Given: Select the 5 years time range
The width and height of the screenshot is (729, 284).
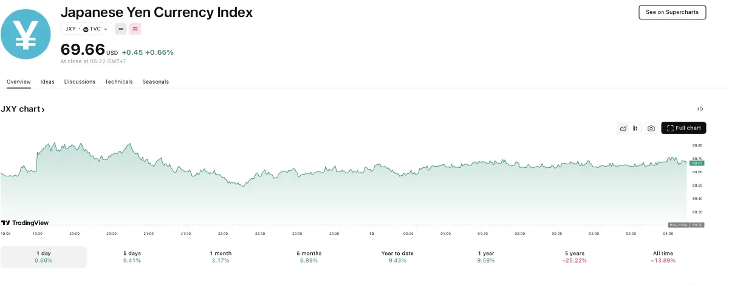Looking at the screenshot, I should pyautogui.click(x=575, y=257).
